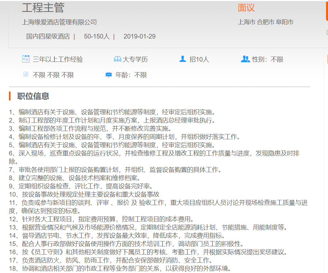Click the 50-150人 company size label
Screen dimensions: 328x273
point(96,37)
